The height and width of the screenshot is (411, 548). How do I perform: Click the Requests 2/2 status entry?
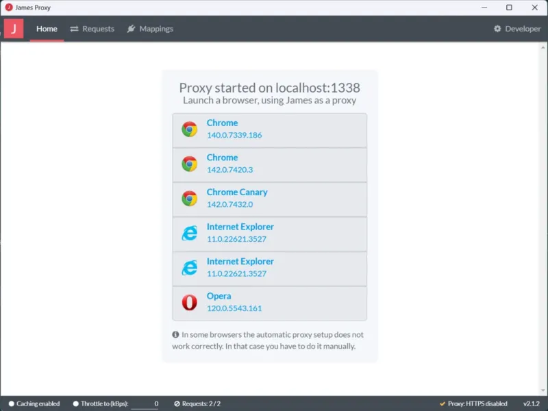197,403
